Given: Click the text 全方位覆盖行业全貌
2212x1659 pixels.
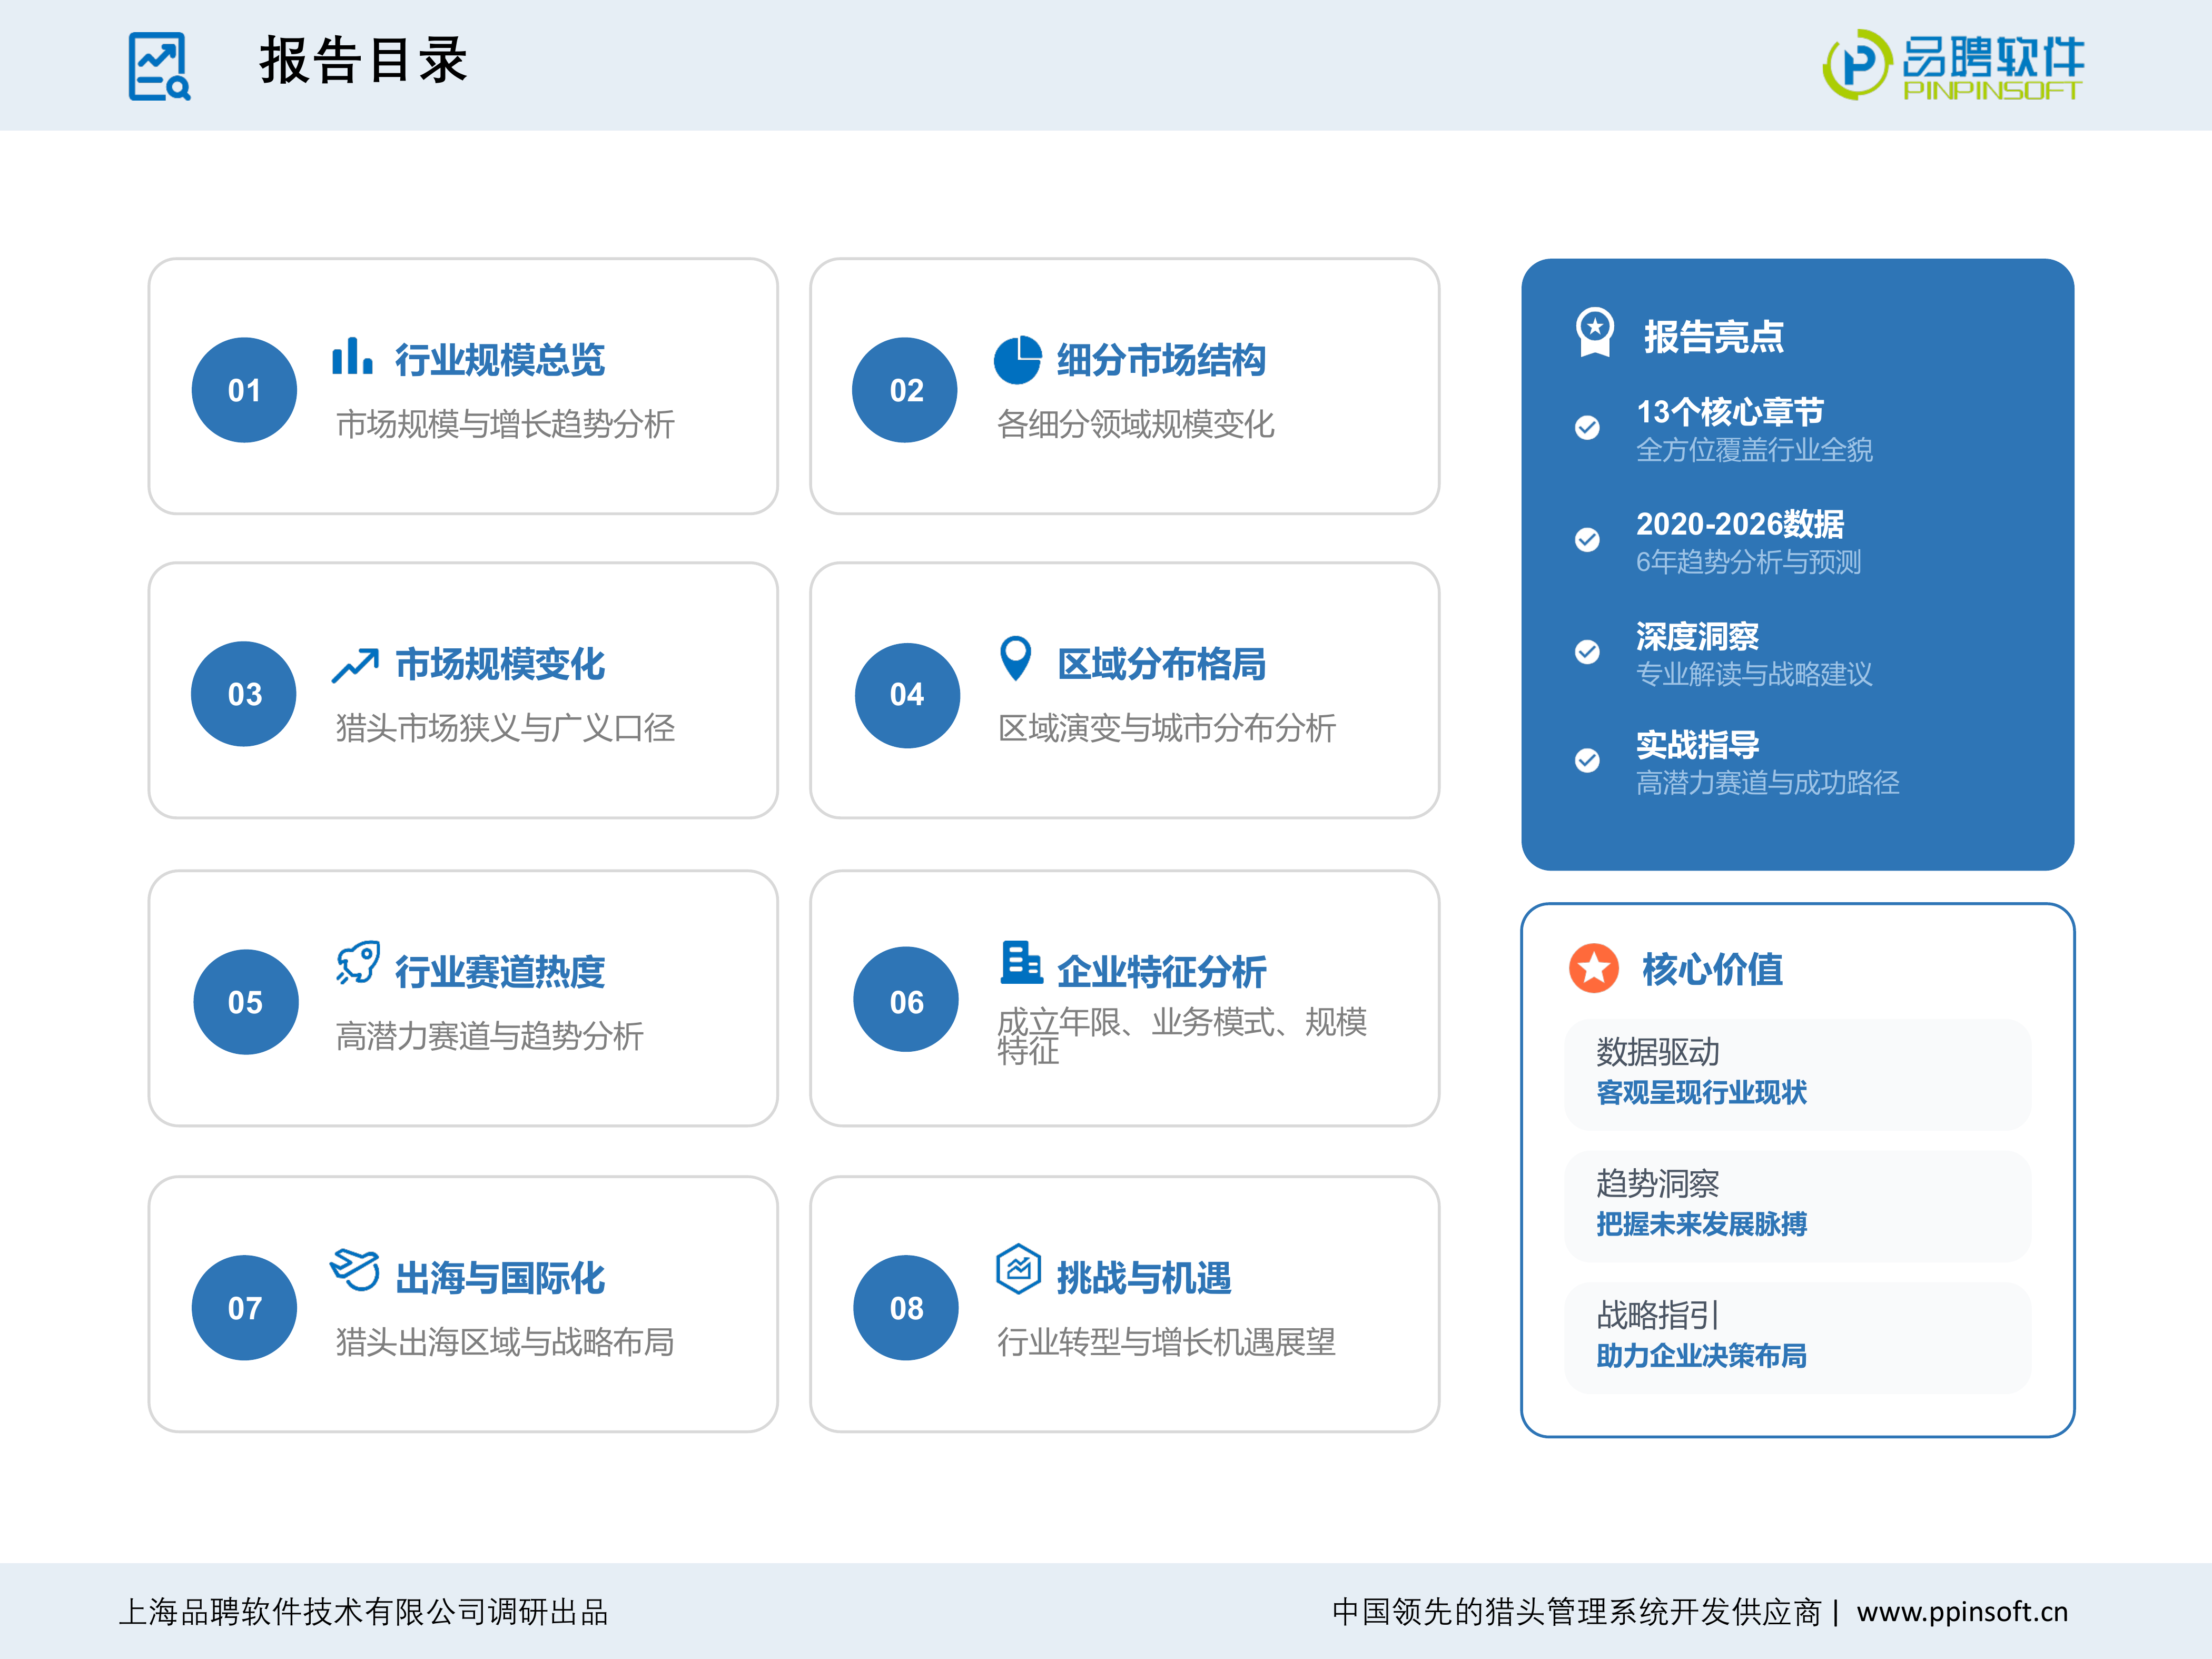Looking at the screenshot, I should click(x=1755, y=450).
